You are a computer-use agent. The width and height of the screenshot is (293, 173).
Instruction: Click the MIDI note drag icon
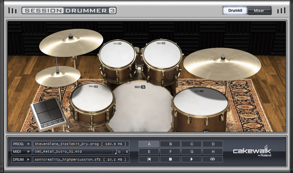[117, 152]
